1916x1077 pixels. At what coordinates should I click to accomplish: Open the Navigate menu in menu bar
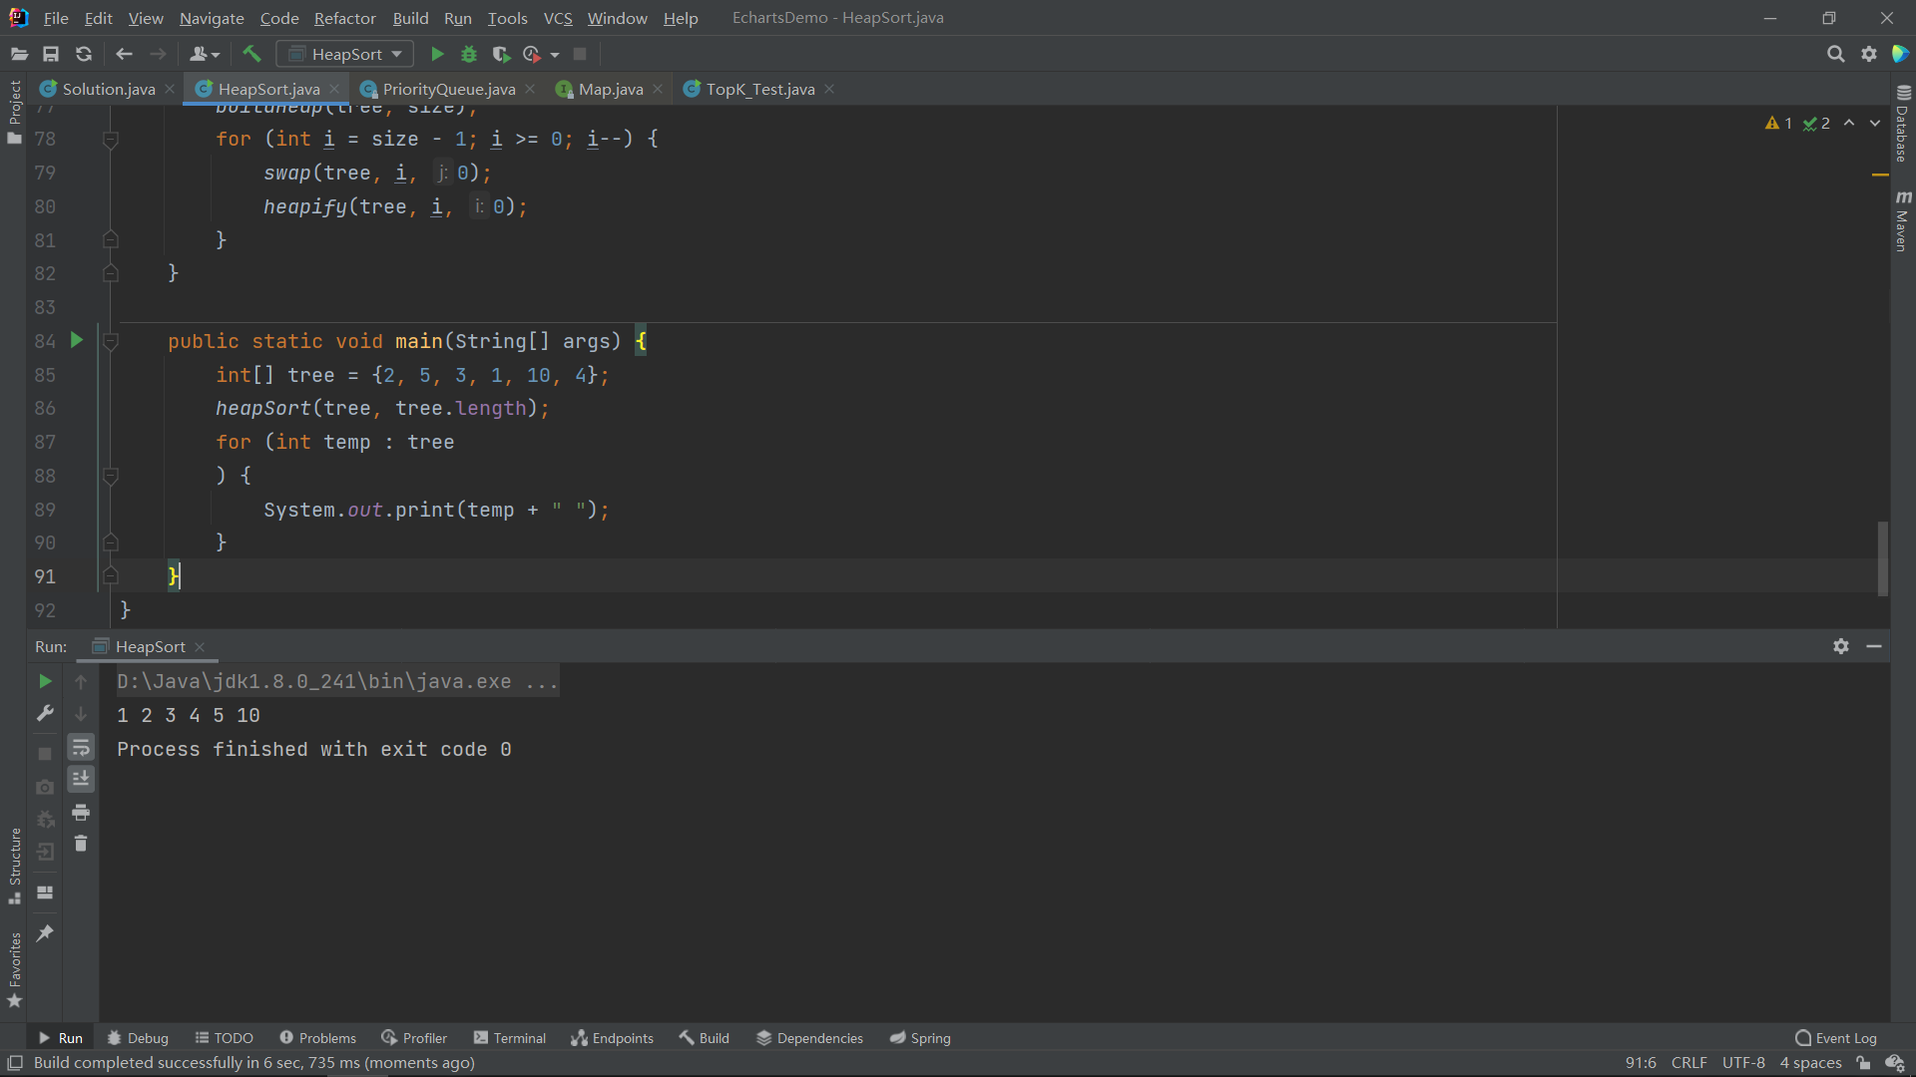point(211,17)
